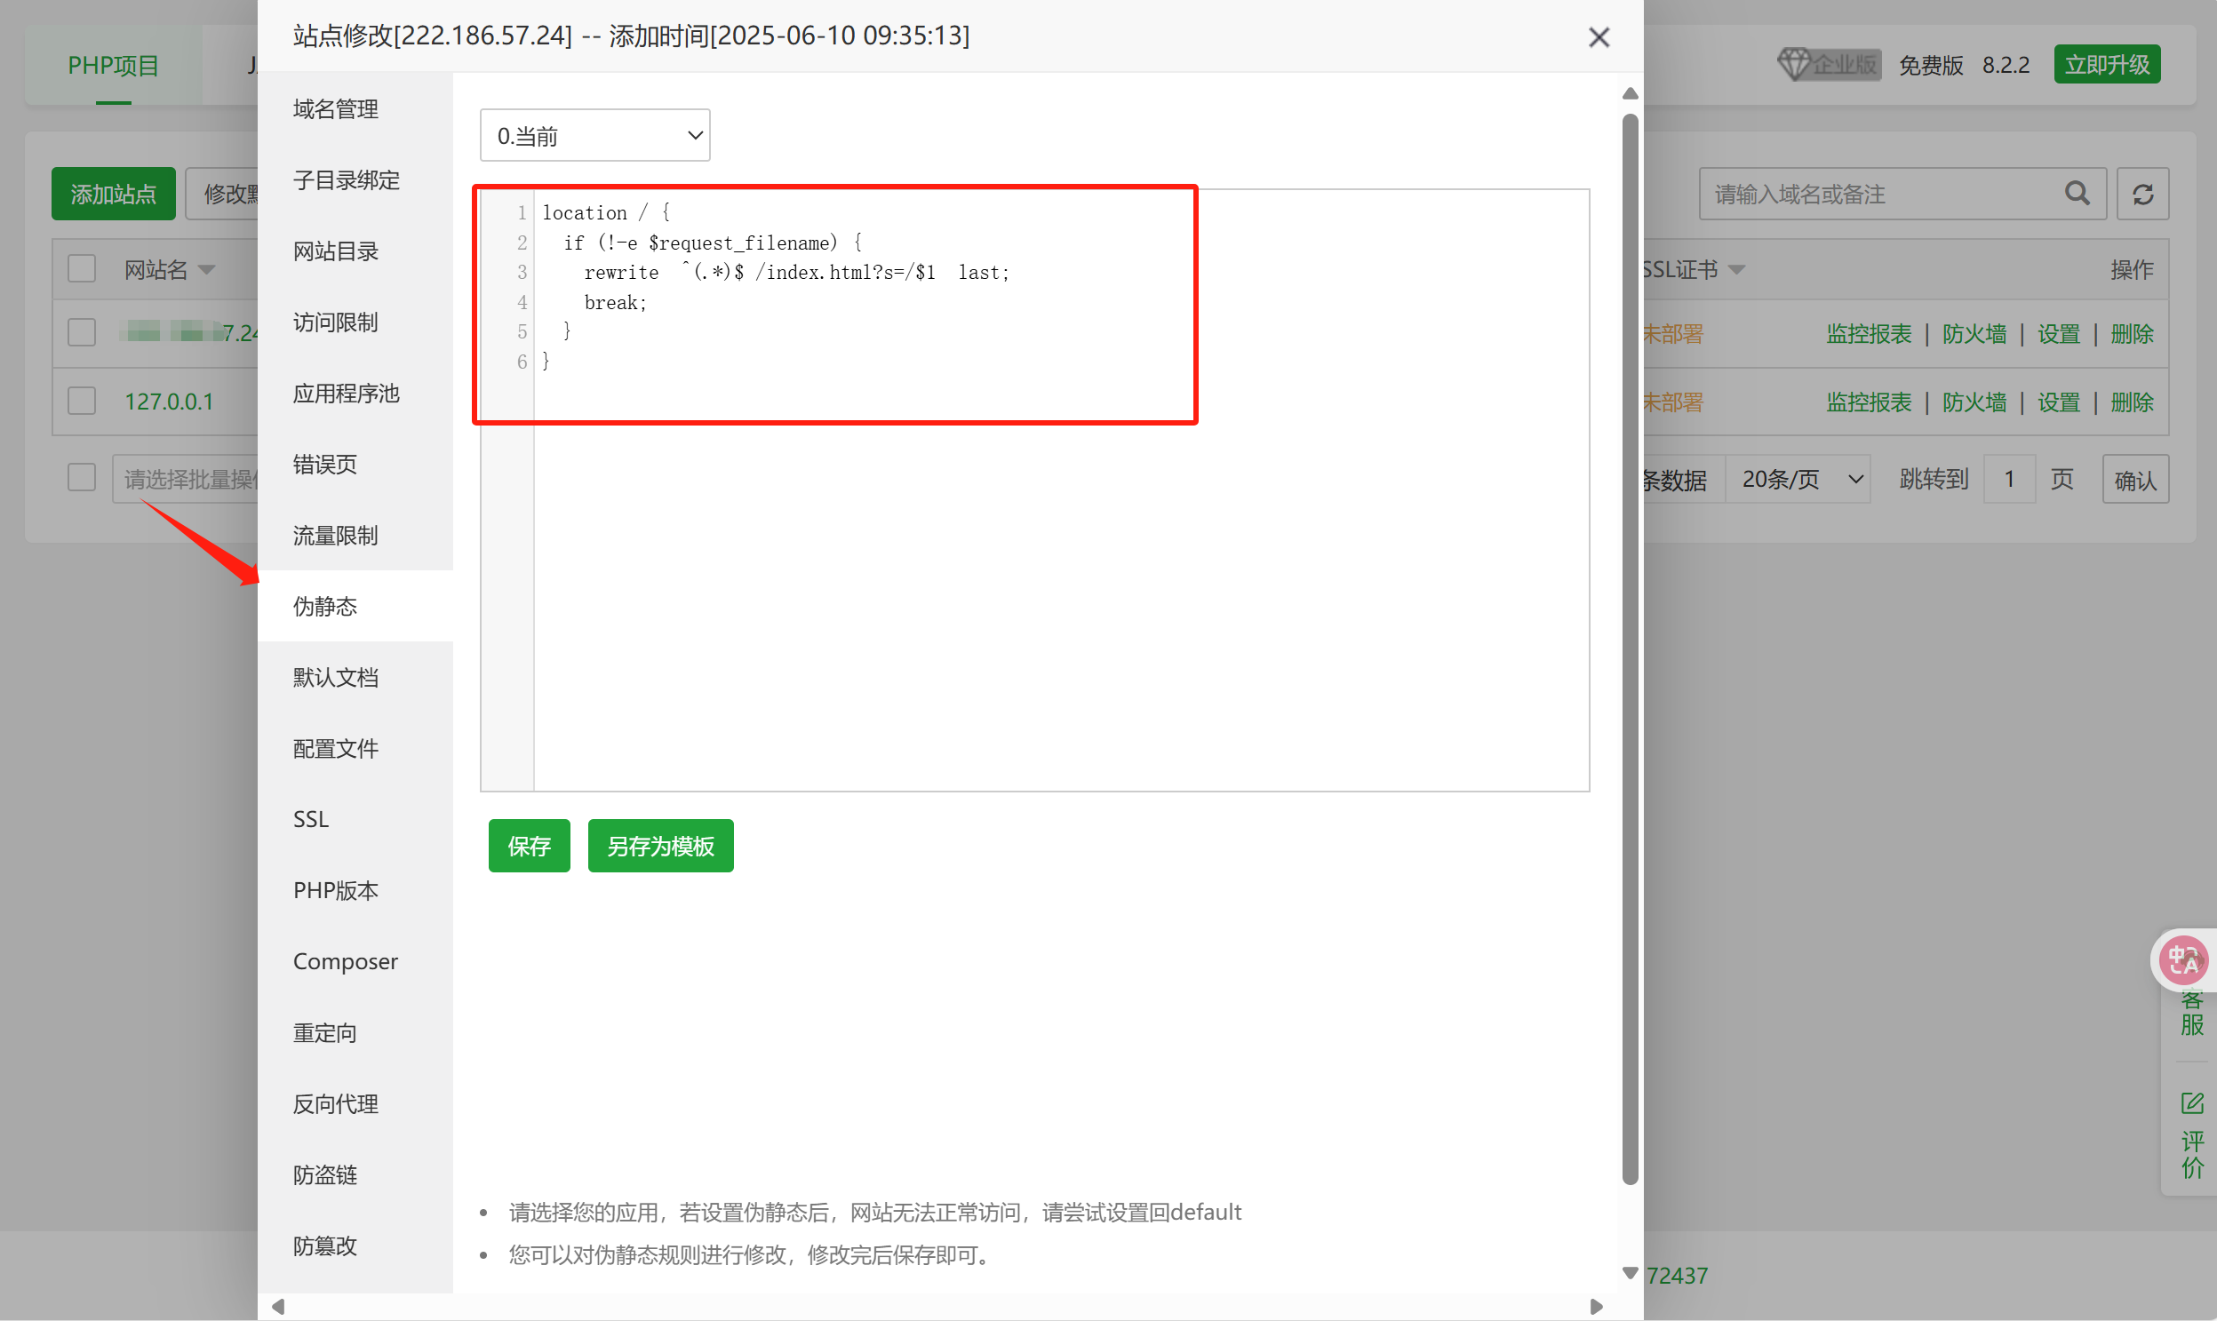
Task: Tick the batch operation checkbox
Action: tap(82, 478)
